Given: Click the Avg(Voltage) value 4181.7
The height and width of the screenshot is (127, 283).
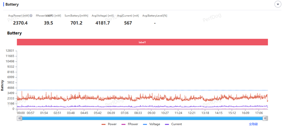Looking at the screenshot, I should click(103, 23).
